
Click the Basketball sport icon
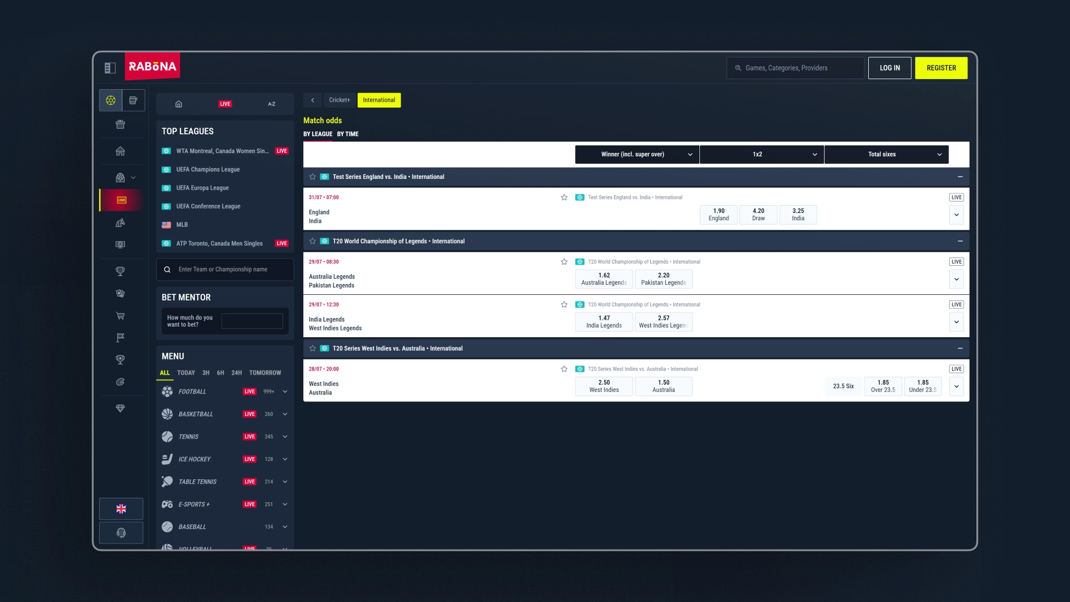(167, 414)
